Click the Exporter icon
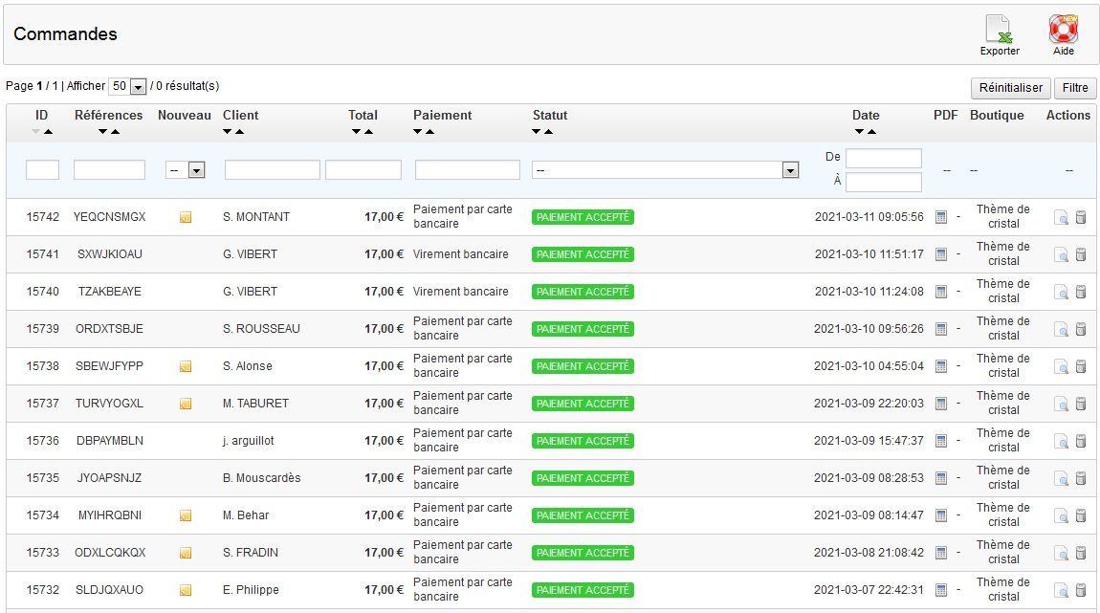The image size is (1100, 613). coord(999,30)
